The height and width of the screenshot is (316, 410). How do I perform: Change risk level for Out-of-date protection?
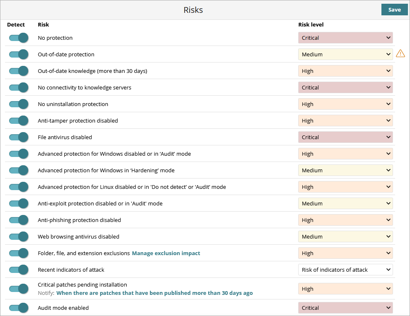pos(345,54)
